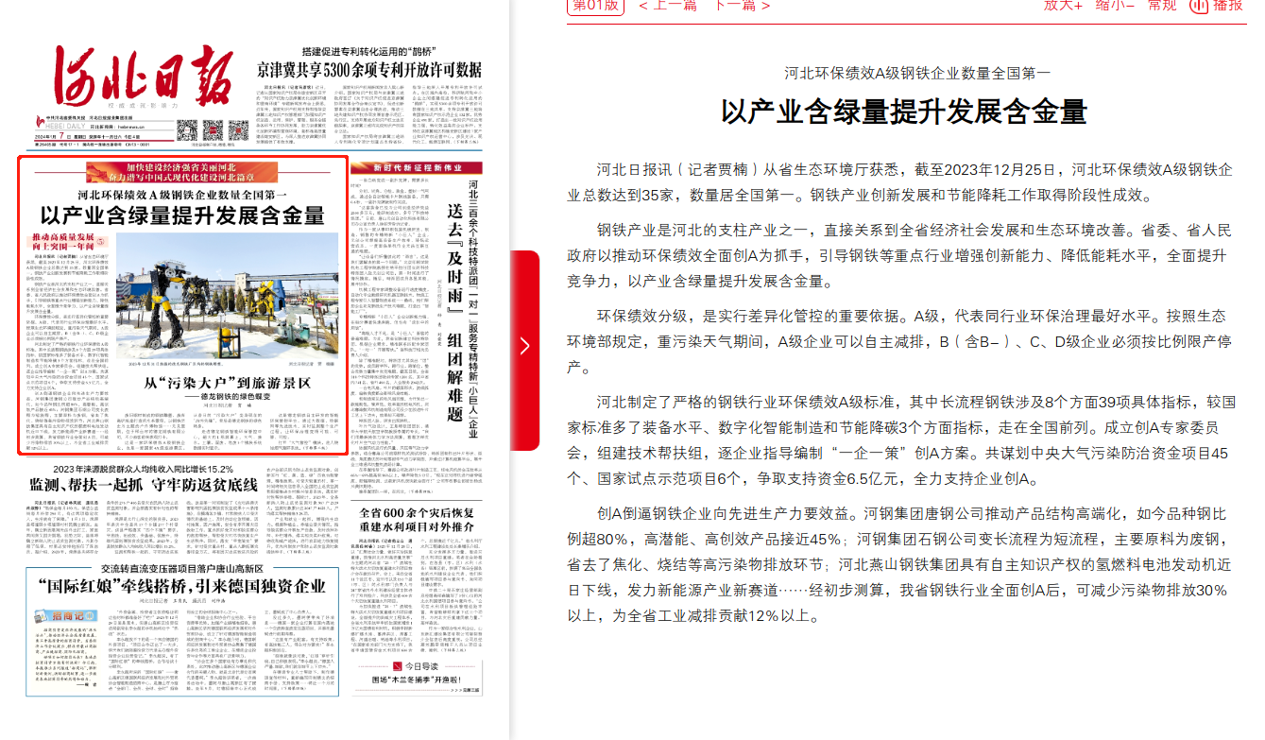Enlarge text with 放大+ button
The height and width of the screenshot is (740, 1265).
pyautogui.click(x=1063, y=6)
